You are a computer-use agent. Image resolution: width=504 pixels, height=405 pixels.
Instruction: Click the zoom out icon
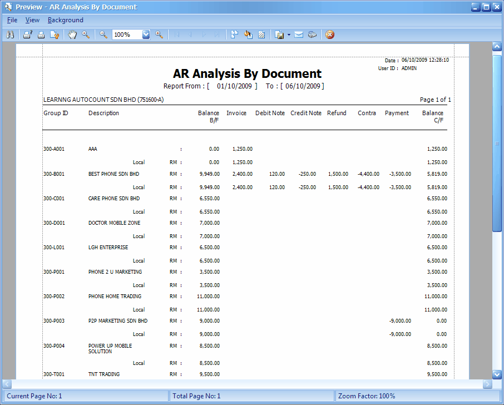click(103, 34)
